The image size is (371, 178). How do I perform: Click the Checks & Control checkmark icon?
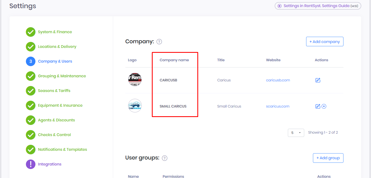point(31,135)
